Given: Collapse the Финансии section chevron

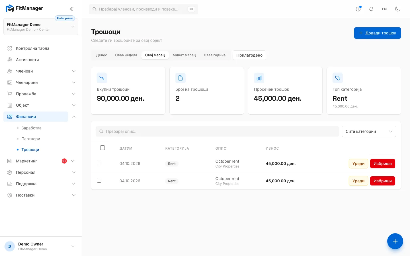Looking at the screenshot, I should tap(74, 117).
